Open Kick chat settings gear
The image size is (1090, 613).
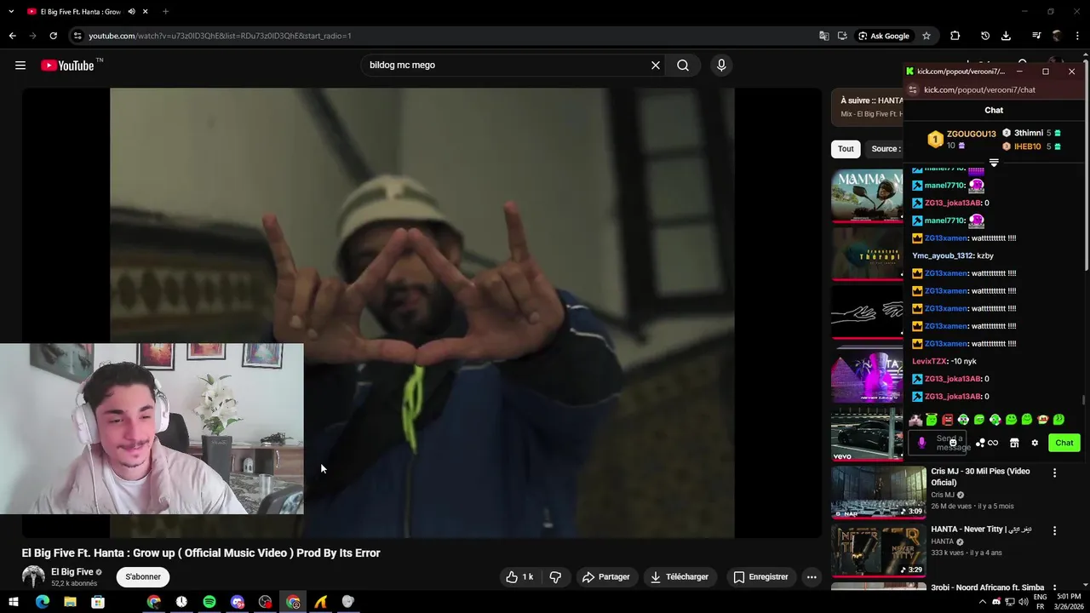coord(1035,443)
